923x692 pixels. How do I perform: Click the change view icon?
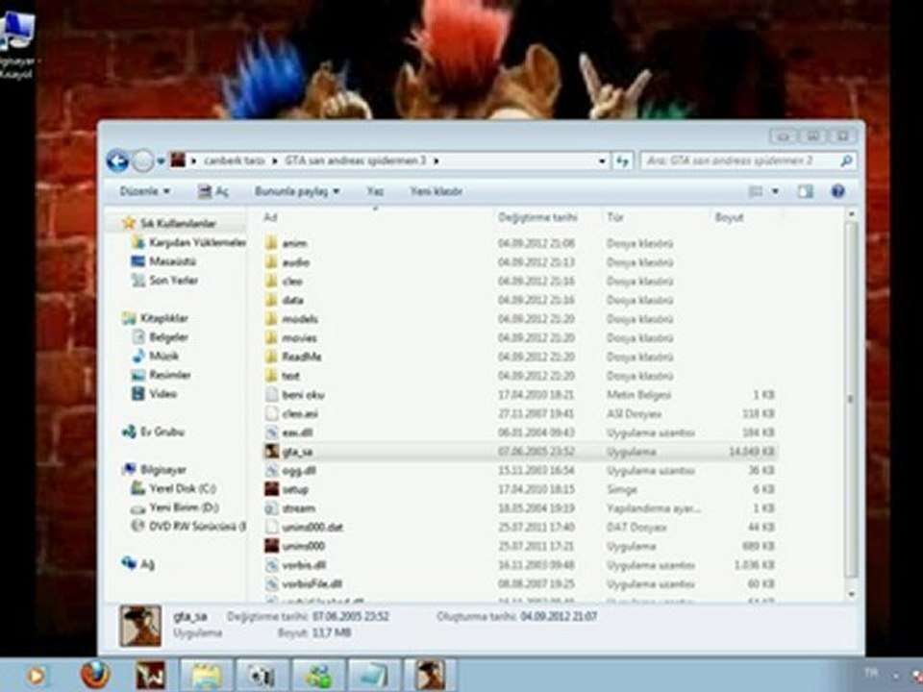coord(756,191)
